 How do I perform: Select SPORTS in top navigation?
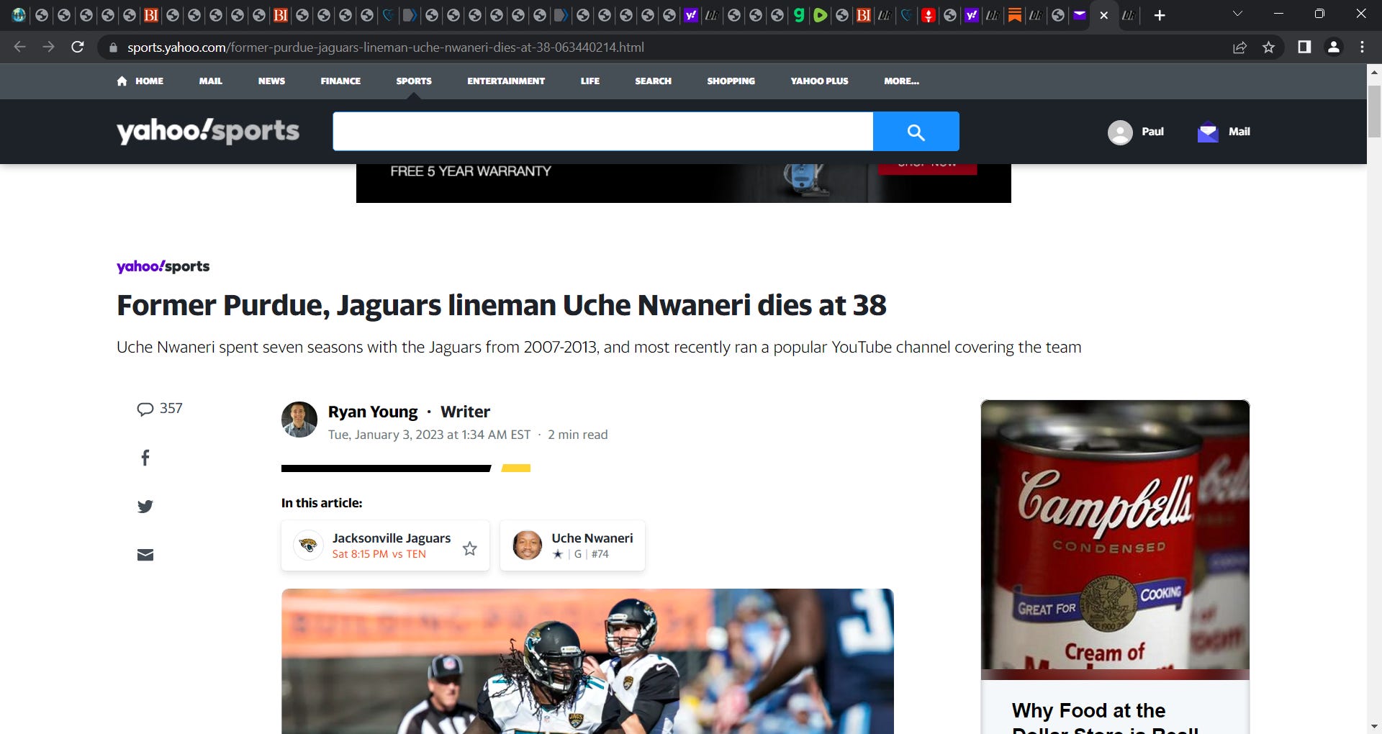tap(414, 81)
